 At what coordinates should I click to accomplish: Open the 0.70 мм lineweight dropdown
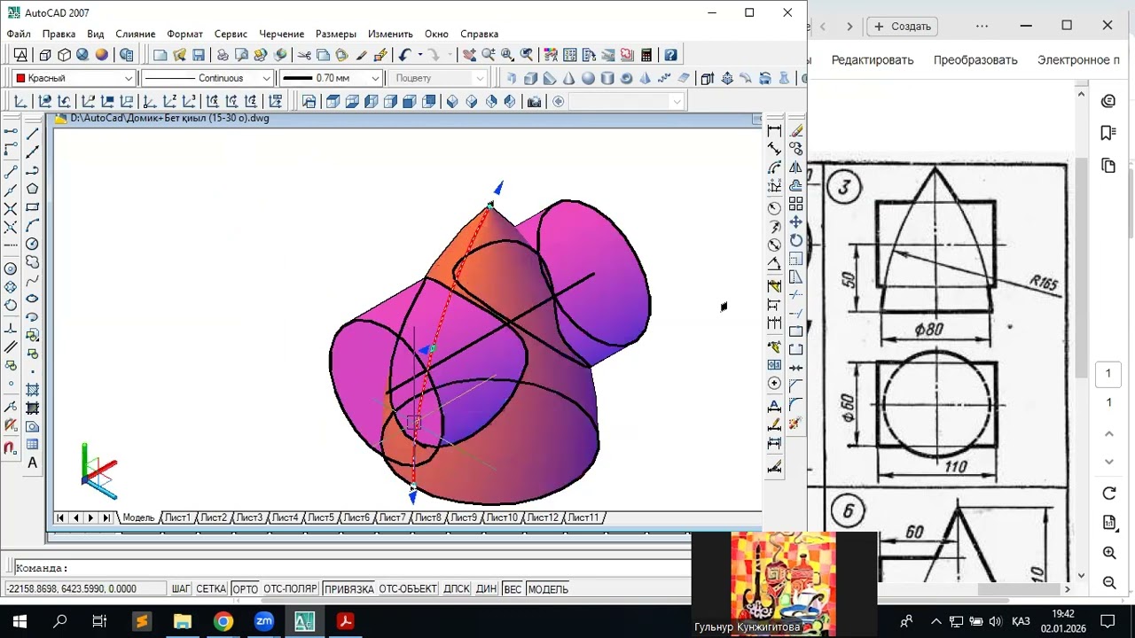pyautogui.click(x=330, y=78)
